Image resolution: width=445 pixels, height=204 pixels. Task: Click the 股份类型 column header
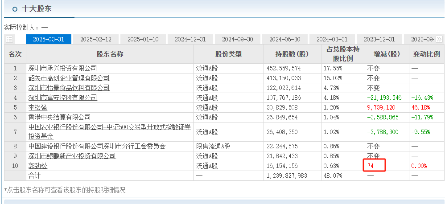click(228, 54)
